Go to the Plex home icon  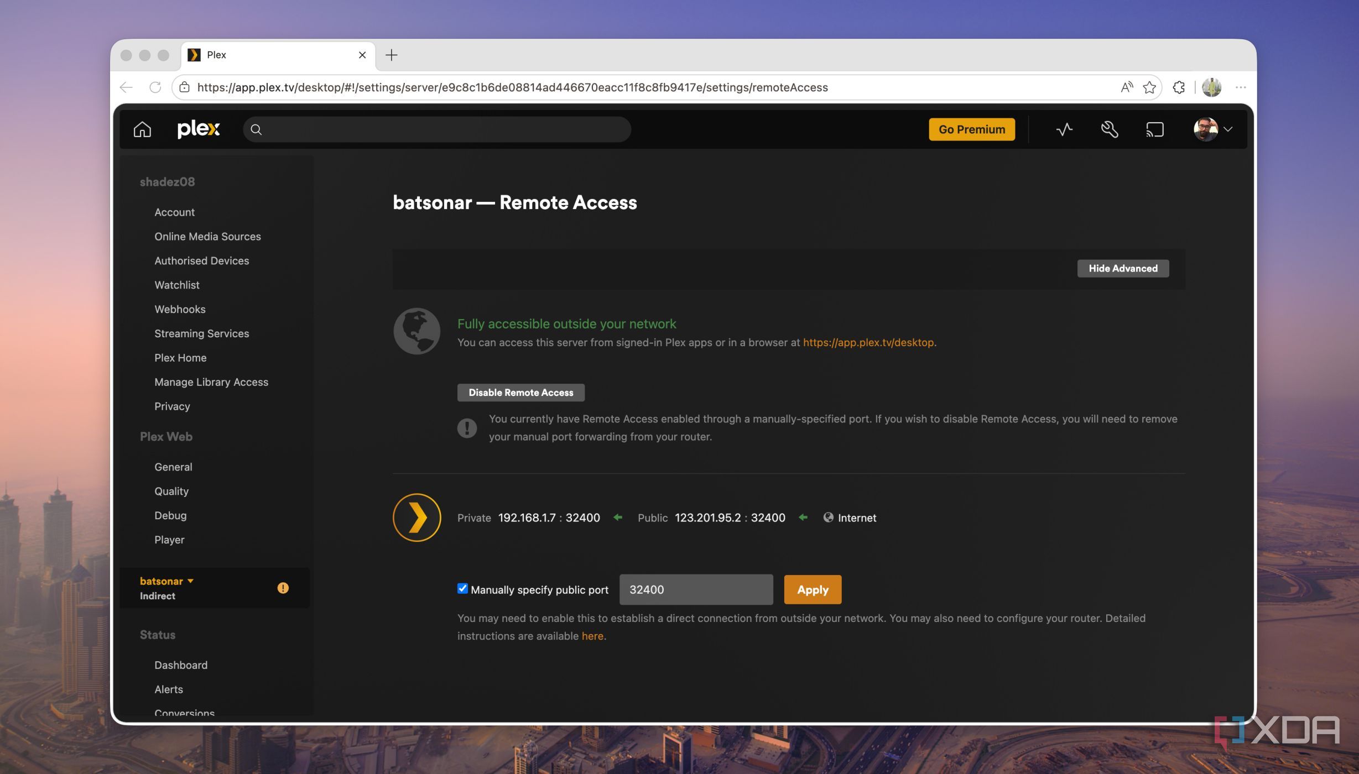[x=142, y=129]
